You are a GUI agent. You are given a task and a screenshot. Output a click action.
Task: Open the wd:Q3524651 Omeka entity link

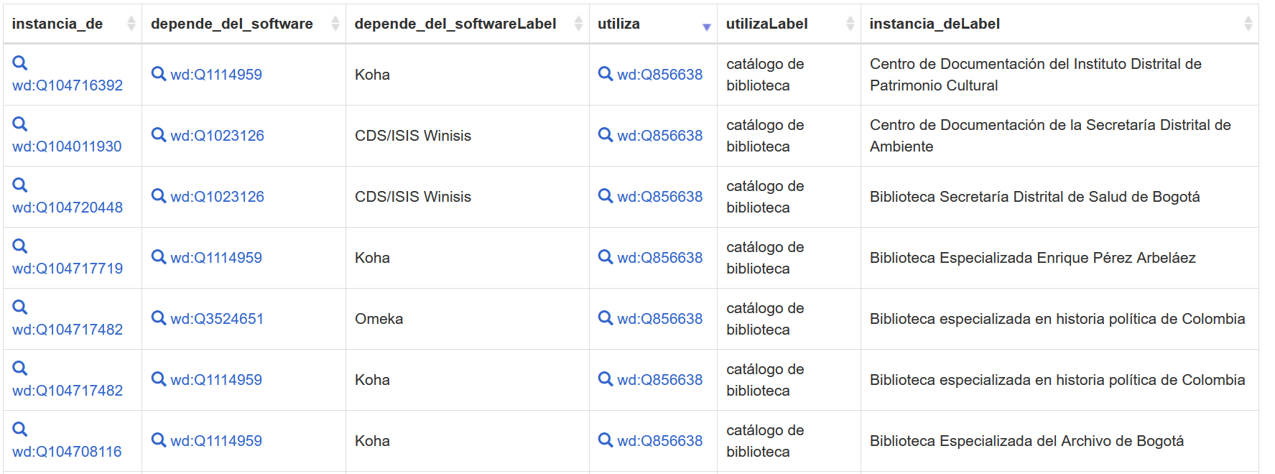coord(217,319)
